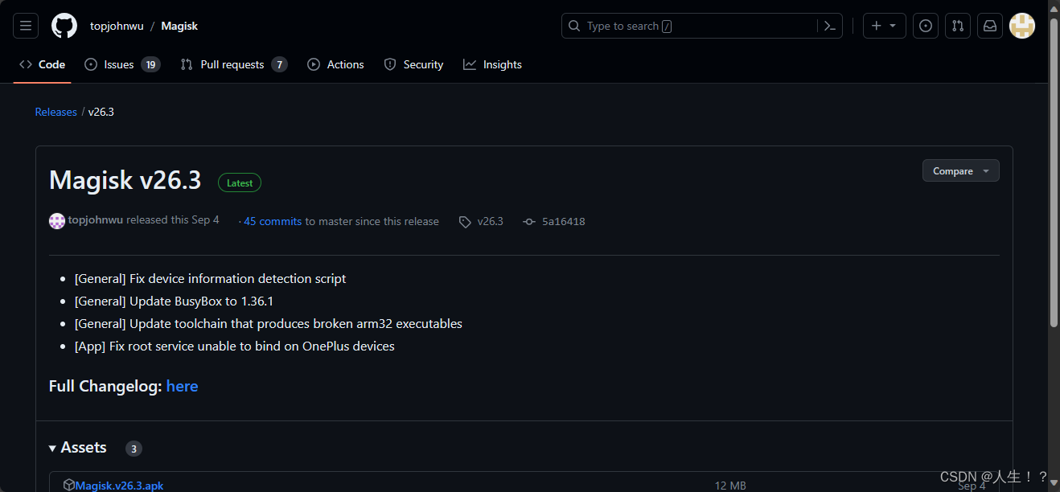Click the device information detection script line
The image size is (1060, 492).
click(211, 279)
